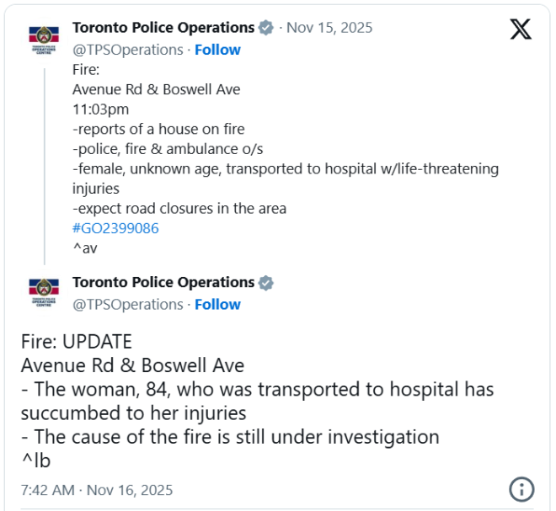
Task: Click the verified badge beside the Nov 15 date
Action: click(x=266, y=29)
